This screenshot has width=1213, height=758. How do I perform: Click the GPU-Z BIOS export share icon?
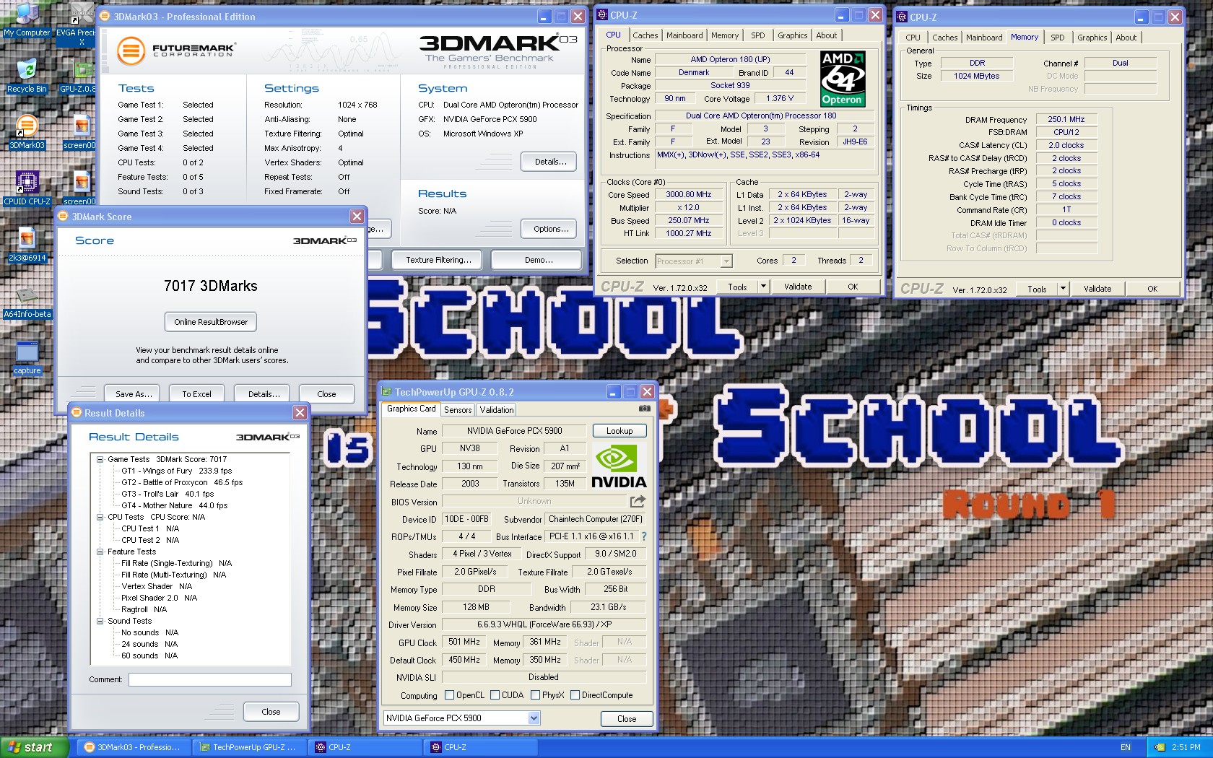[638, 501]
